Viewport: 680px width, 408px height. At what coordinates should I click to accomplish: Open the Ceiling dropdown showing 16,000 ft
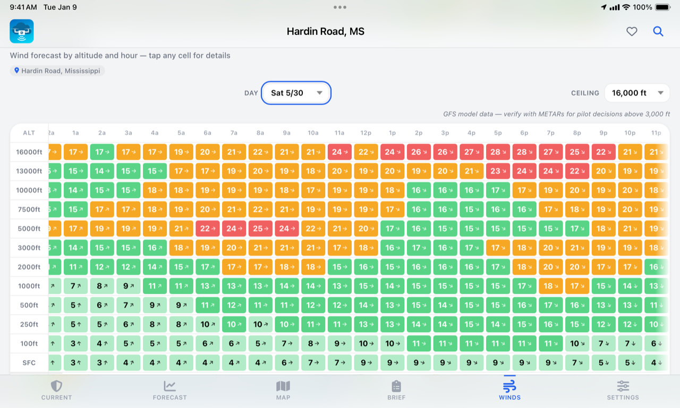tap(637, 93)
